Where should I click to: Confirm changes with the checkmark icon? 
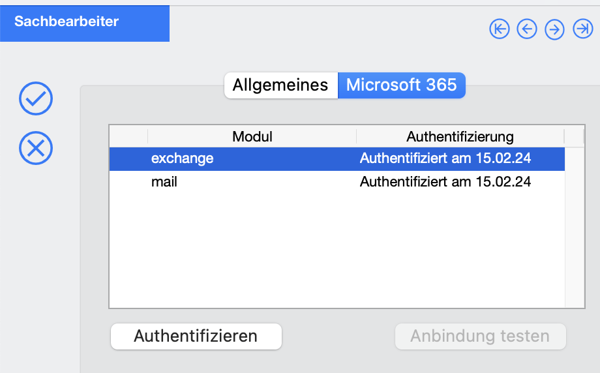point(36,98)
